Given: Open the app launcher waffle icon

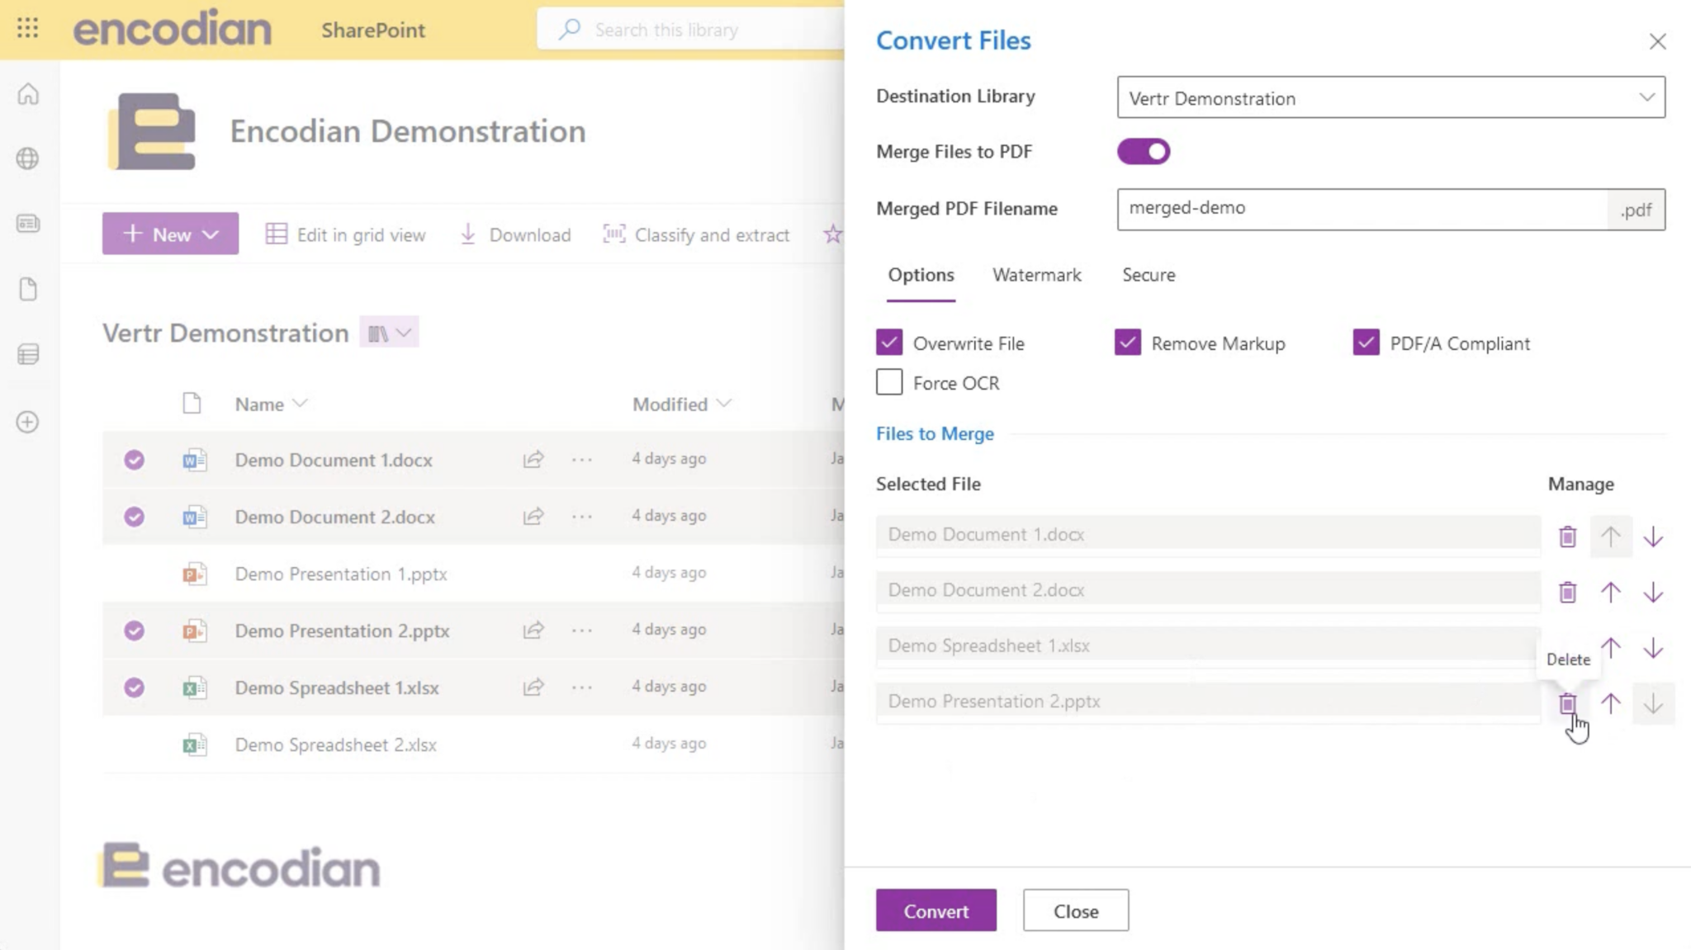Looking at the screenshot, I should click(x=27, y=29).
